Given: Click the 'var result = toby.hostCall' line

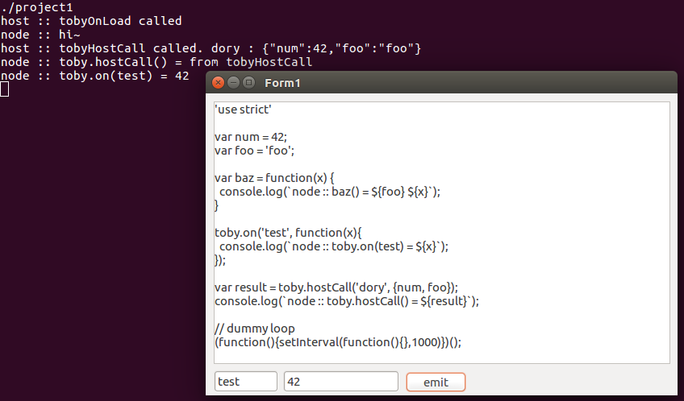Looking at the screenshot, I should coord(336,287).
